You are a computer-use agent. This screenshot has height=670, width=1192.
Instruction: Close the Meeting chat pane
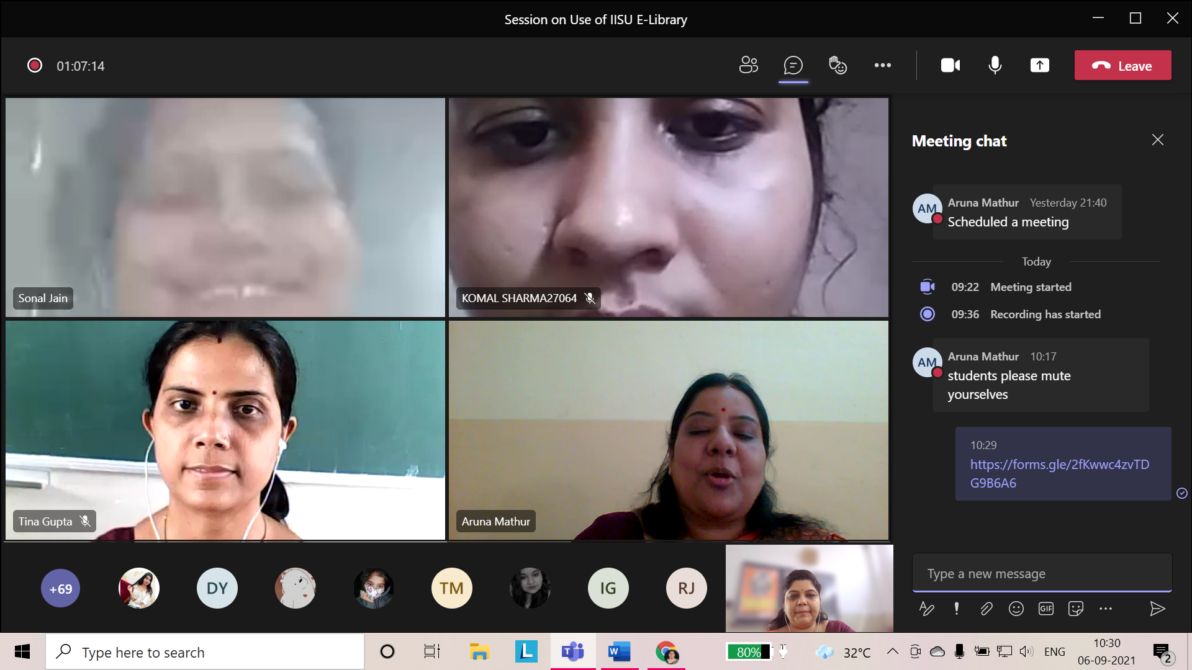click(1157, 140)
